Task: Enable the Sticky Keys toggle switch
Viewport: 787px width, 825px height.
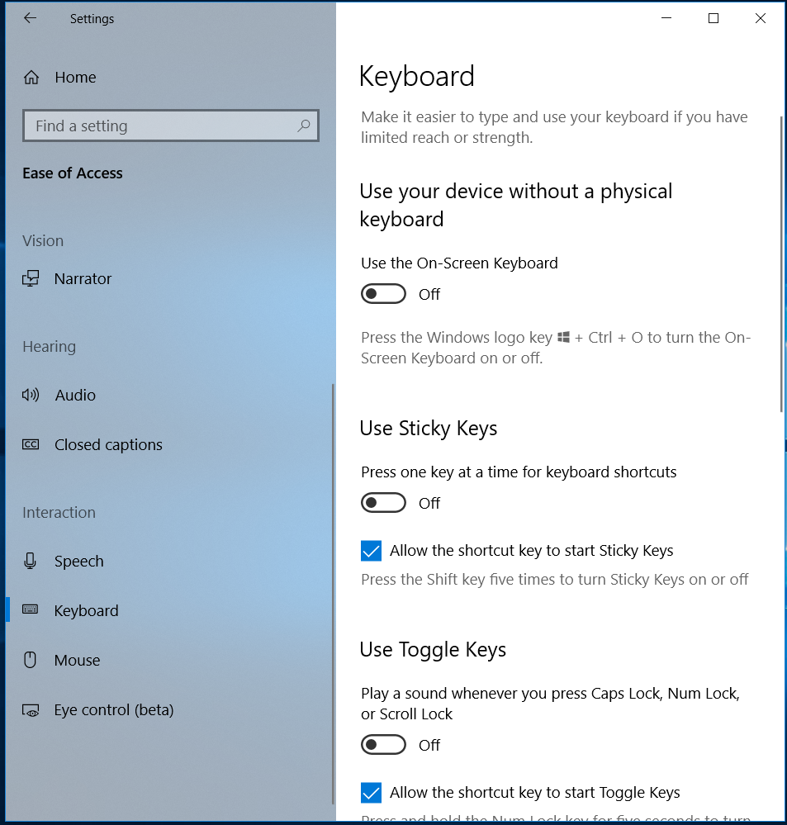Action: click(x=383, y=503)
